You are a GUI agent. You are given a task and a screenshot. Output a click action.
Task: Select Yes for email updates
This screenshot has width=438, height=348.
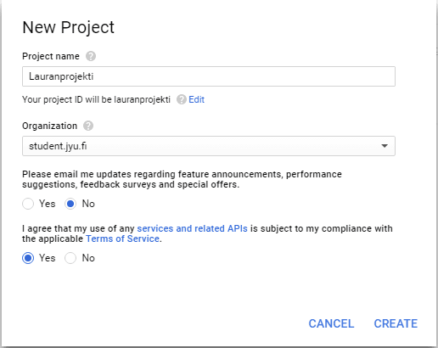(x=28, y=204)
